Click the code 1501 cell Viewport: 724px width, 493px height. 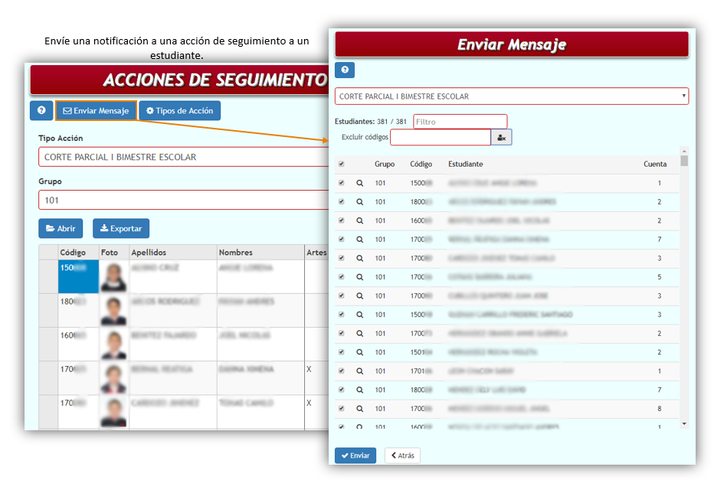coord(421,352)
